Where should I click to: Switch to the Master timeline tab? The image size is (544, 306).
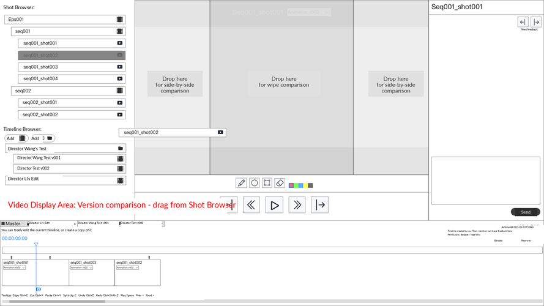pyautogui.click(x=13, y=224)
